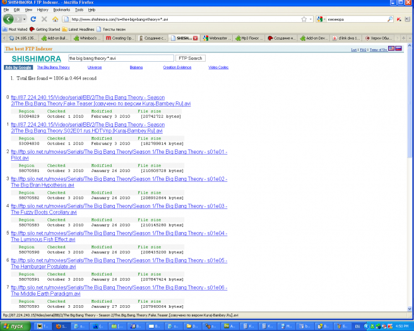Go forward with the Forward arrow button
Image resolution: width=414 pixels, height=331 pixels.
18,20
